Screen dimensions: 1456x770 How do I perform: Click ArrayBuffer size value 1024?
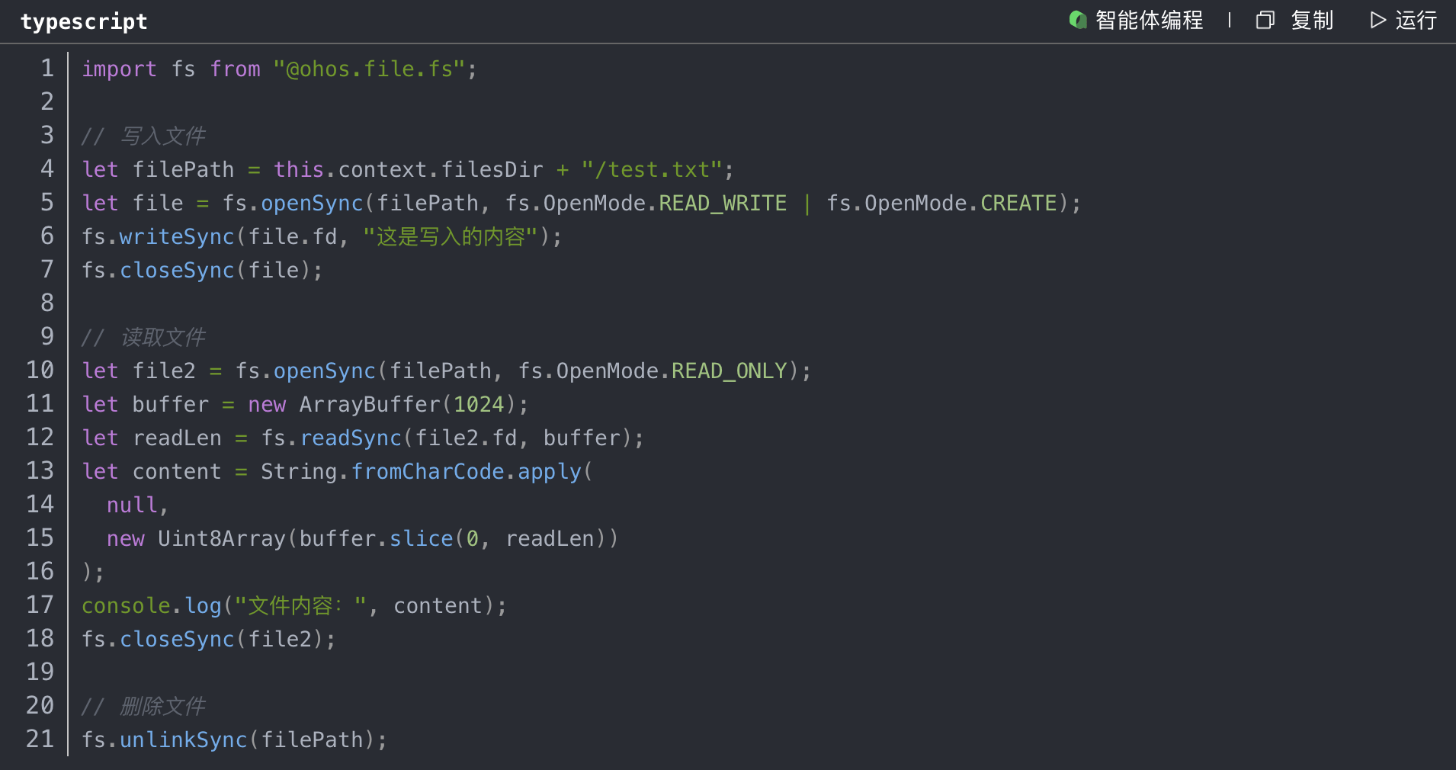tap(479, 405)
